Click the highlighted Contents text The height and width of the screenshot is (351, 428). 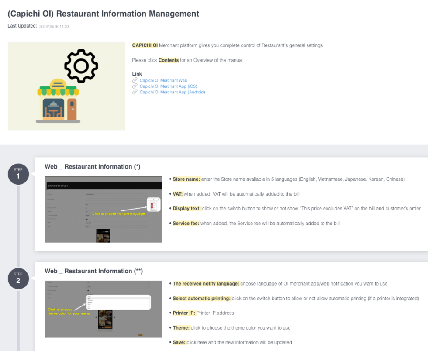[168, 60]
